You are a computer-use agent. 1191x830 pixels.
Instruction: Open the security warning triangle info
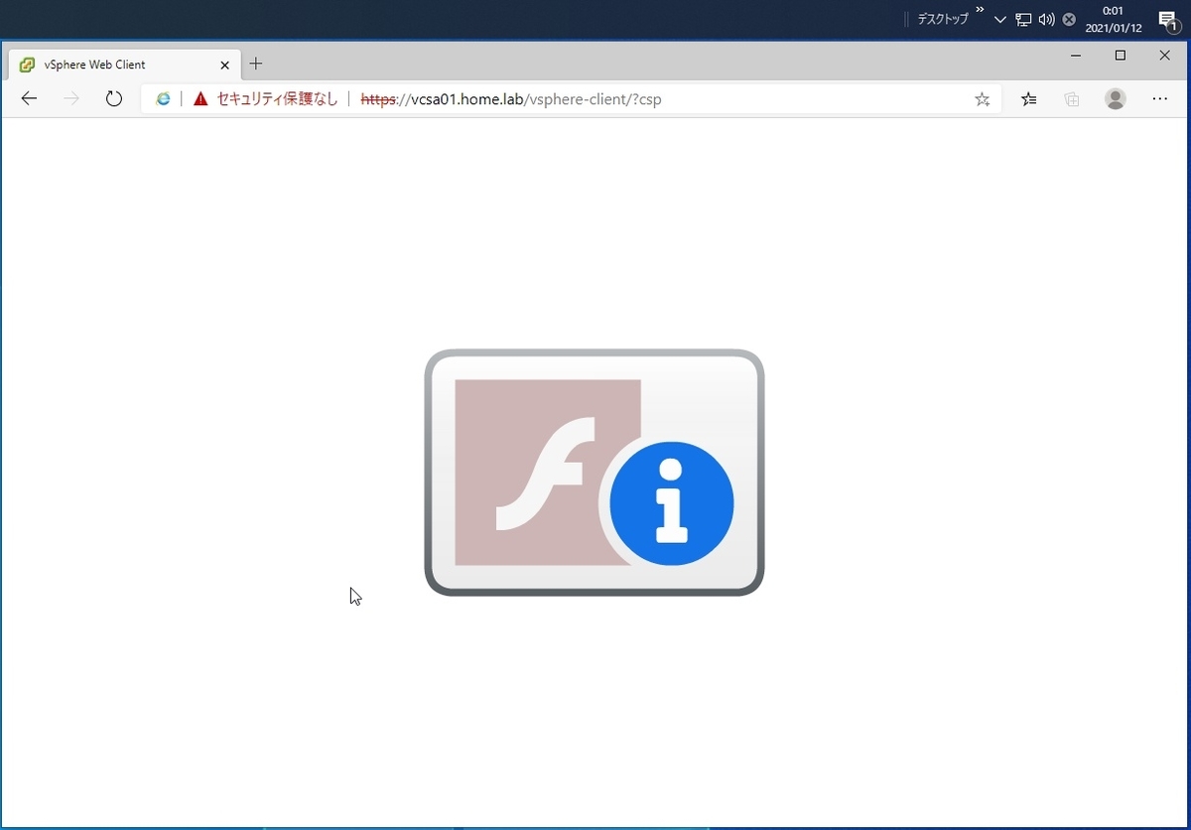(201, 98)
